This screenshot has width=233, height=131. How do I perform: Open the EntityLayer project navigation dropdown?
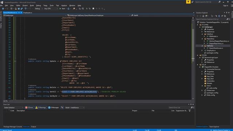click(35, 15)
